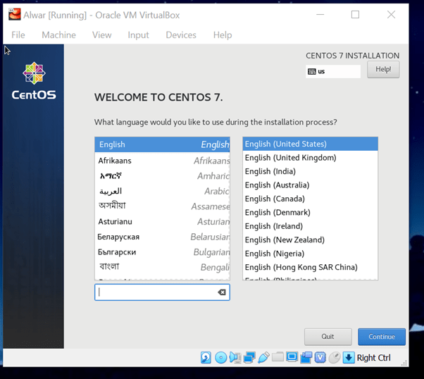Click the display status icon
Viewport: 424px width, 379px height.
(x=292, y=357)
